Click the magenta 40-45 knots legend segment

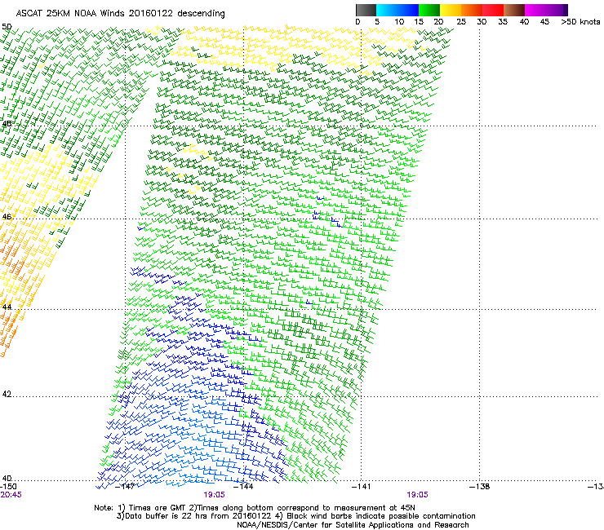click(535, 10)
